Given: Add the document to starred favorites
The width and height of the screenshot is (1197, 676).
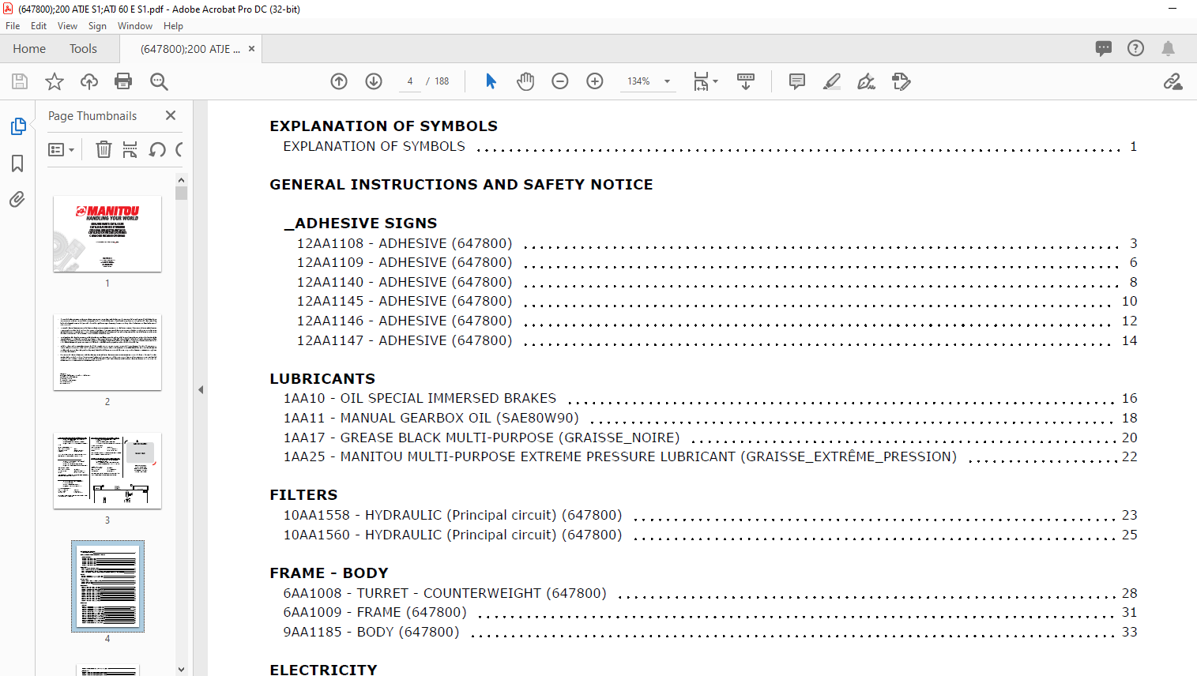Looking at the screenshot, I should [55, 81].
